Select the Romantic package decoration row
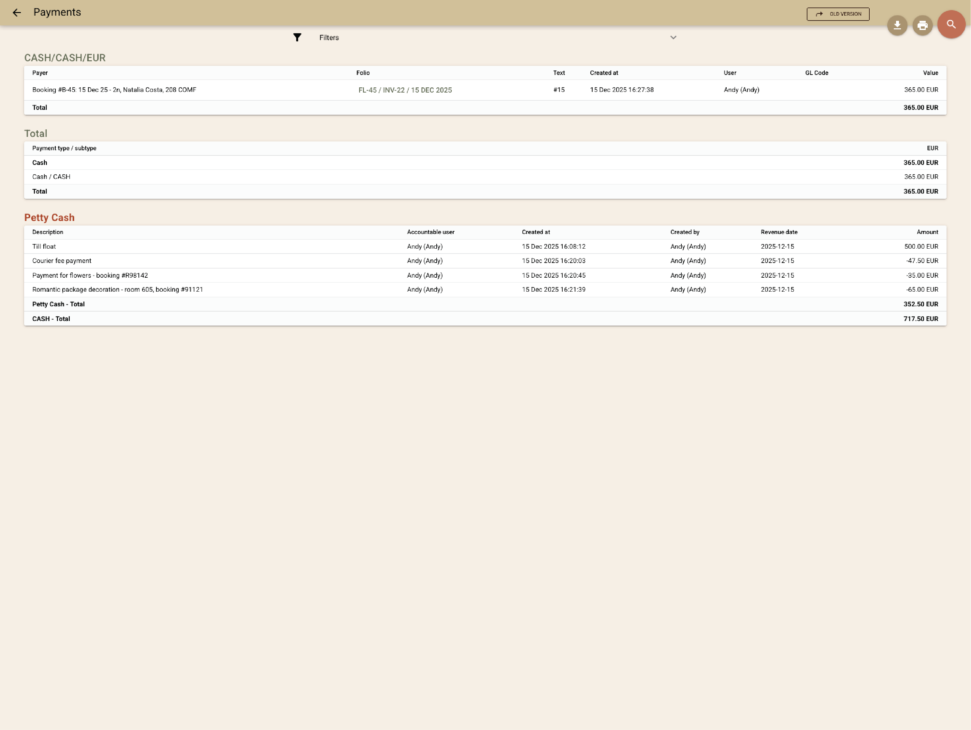 click(118, 289)
